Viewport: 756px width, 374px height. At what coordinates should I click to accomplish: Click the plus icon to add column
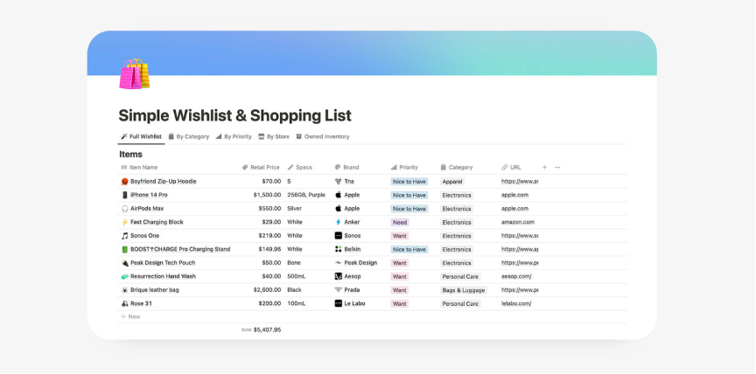click(x=544, y=167)
